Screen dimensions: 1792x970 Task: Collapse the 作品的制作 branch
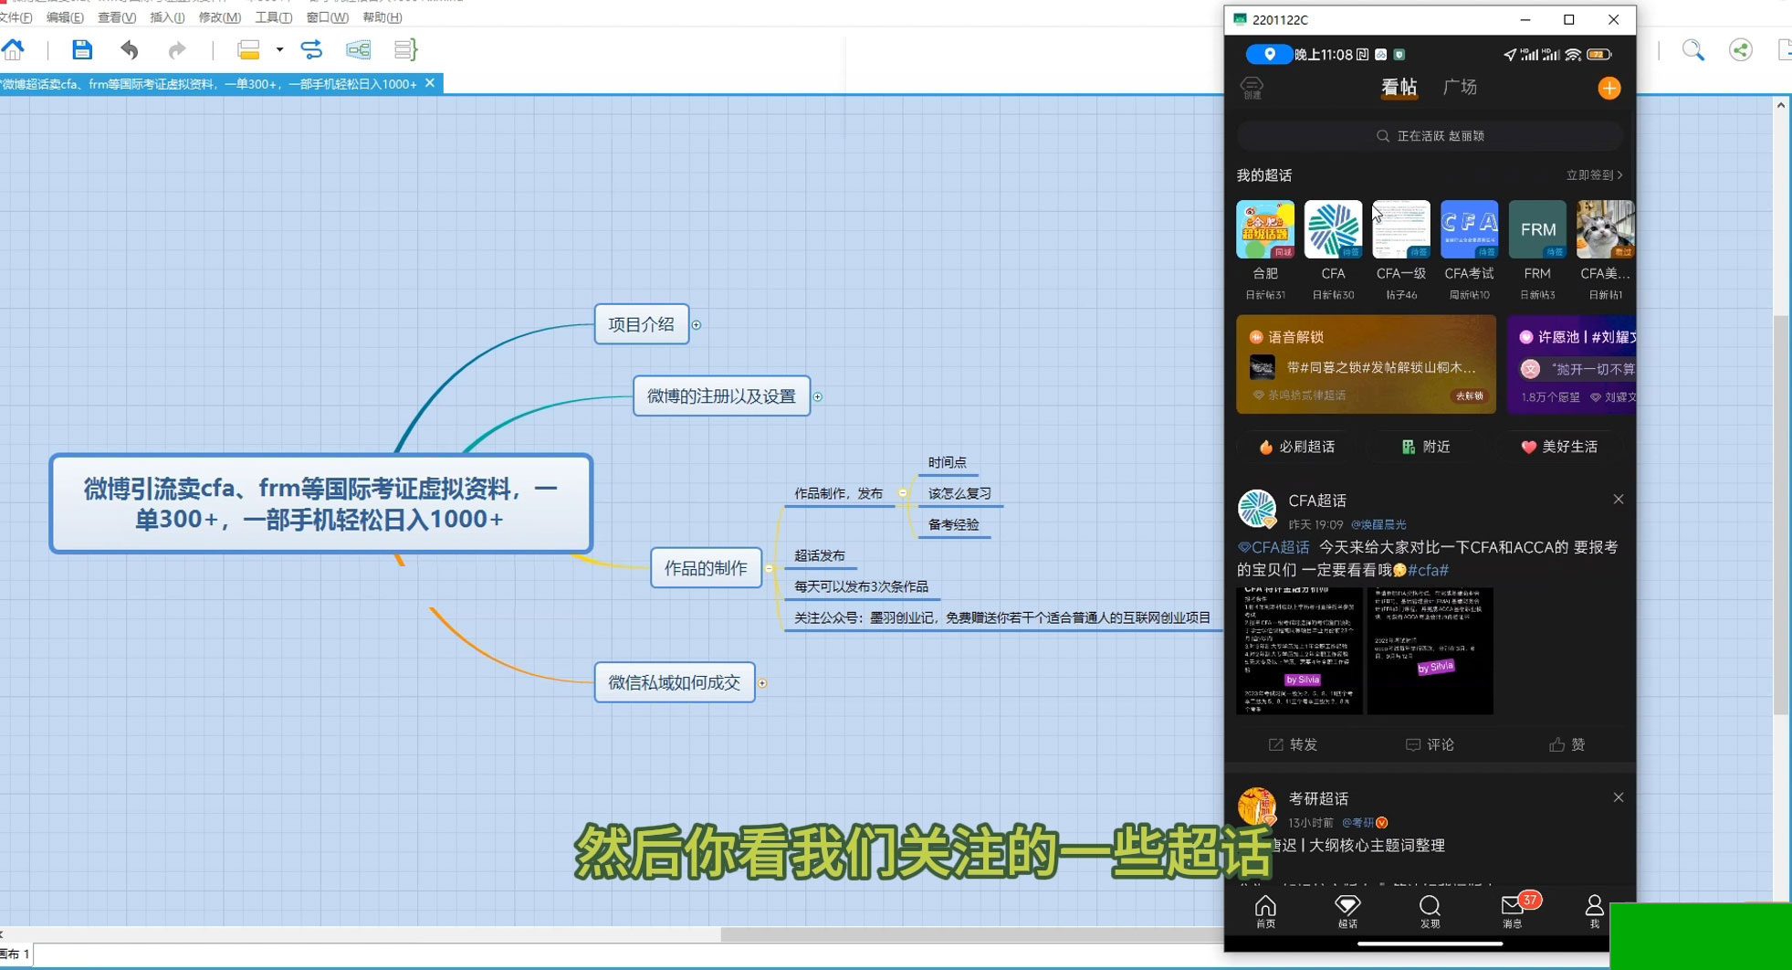pos(770,568)
